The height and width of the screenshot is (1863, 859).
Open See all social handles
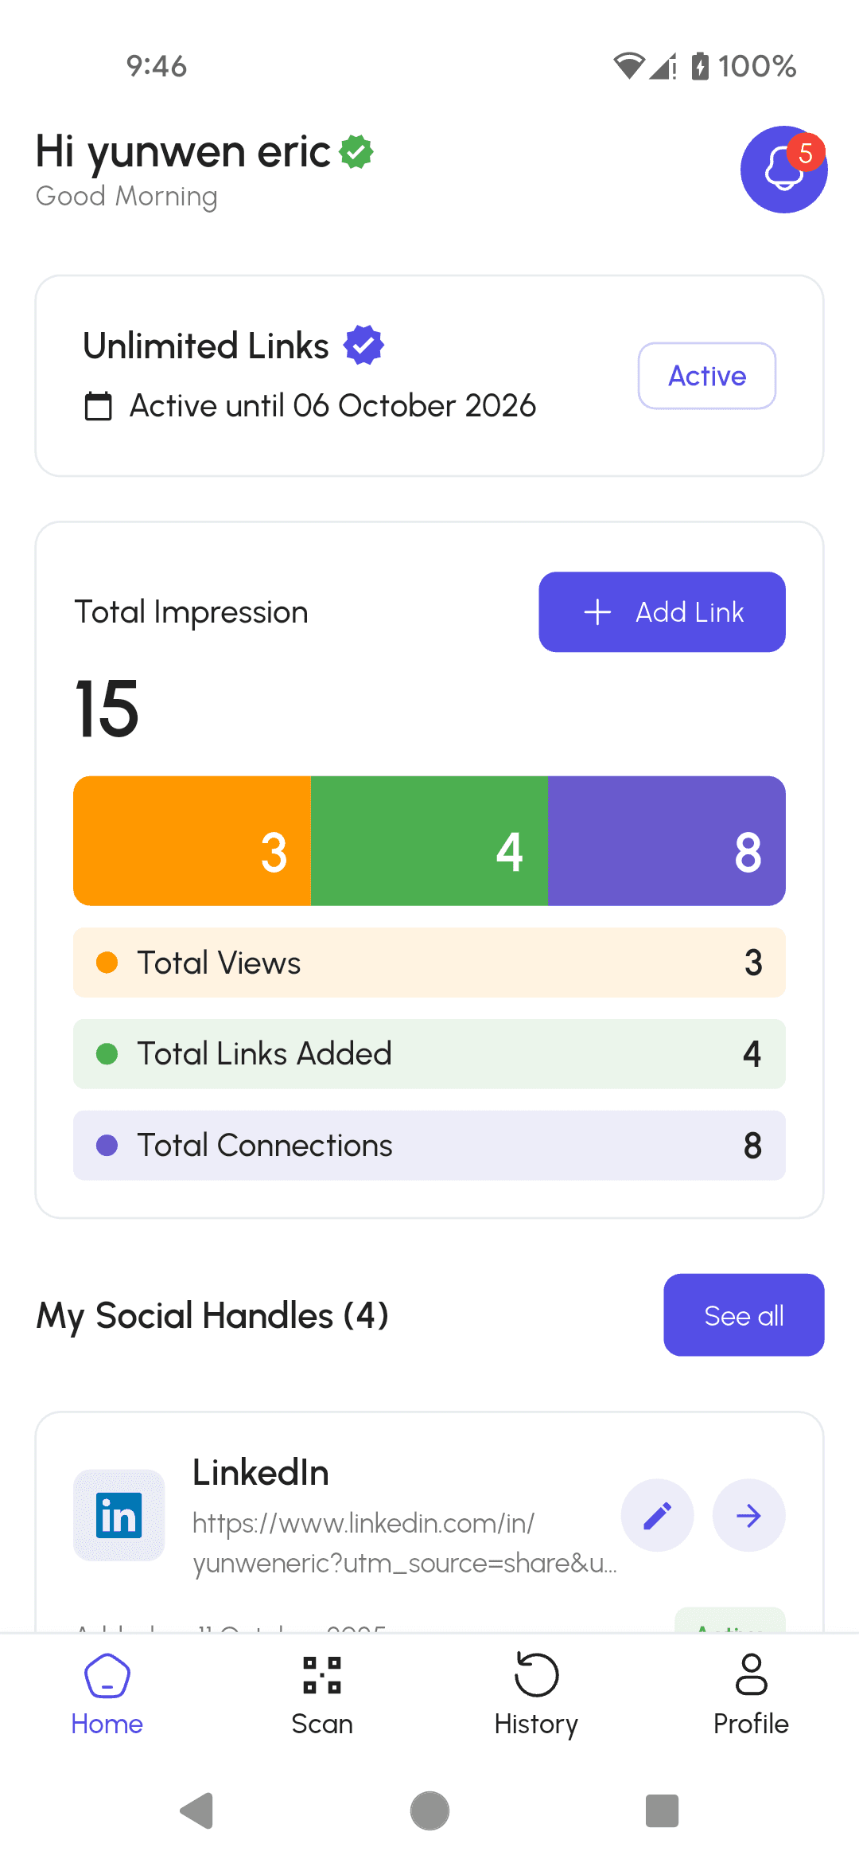(743, 1314)
